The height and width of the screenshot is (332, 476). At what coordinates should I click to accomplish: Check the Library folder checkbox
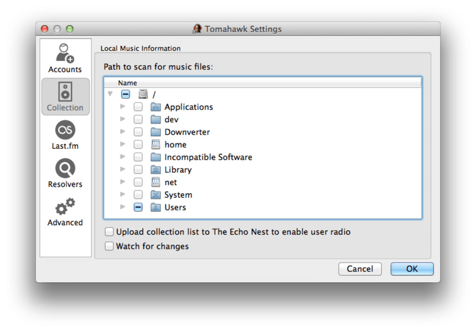point(138,169)
